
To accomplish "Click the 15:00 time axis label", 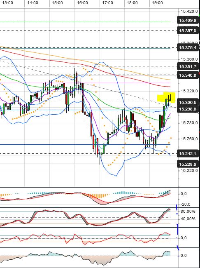I will coord(58,3).
